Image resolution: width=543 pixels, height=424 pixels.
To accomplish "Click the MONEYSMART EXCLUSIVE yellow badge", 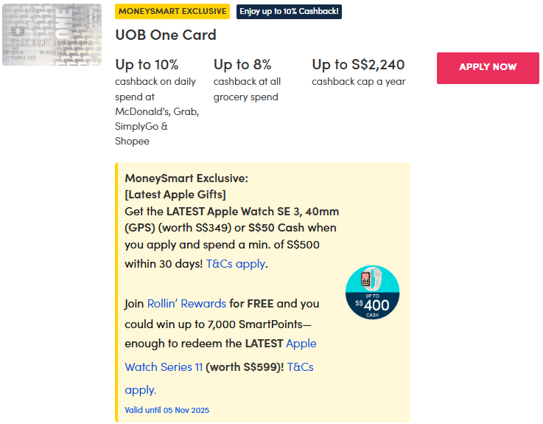I will pyautogui.click(x=172, y=11).
